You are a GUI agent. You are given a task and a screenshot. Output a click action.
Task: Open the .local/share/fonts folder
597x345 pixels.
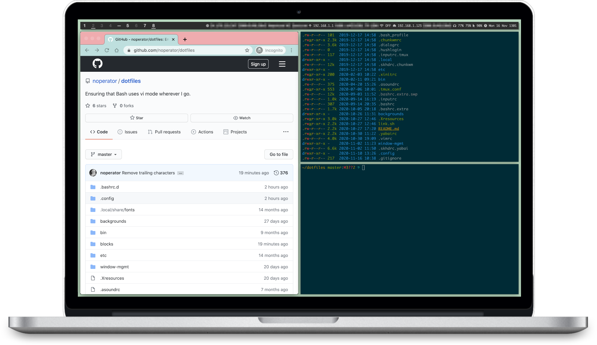pos(118,210)
